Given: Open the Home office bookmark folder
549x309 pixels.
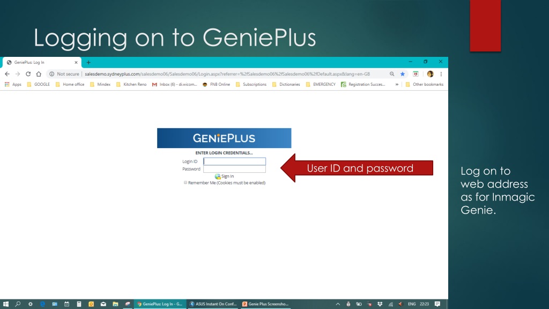Looking at the screenshot, I should point(70,84).
